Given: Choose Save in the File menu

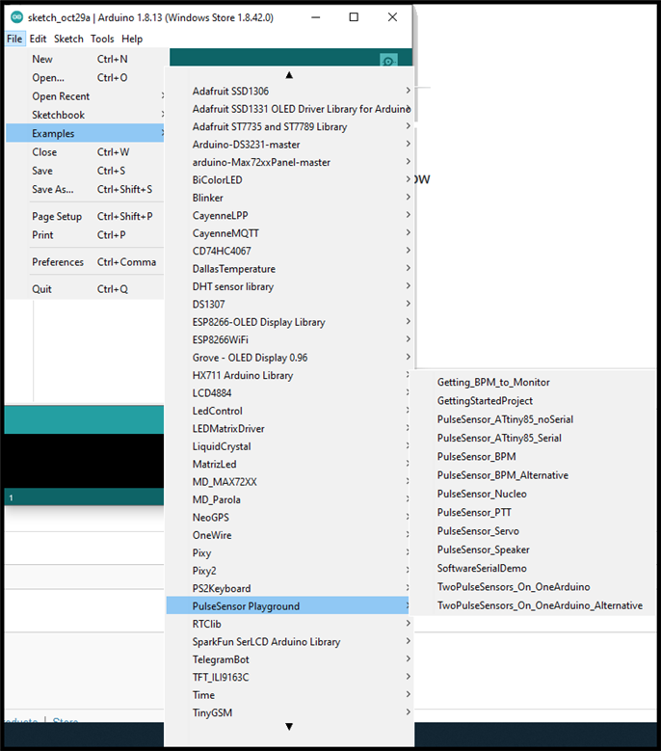Looking at the screenshot, I should click(85, 171).
